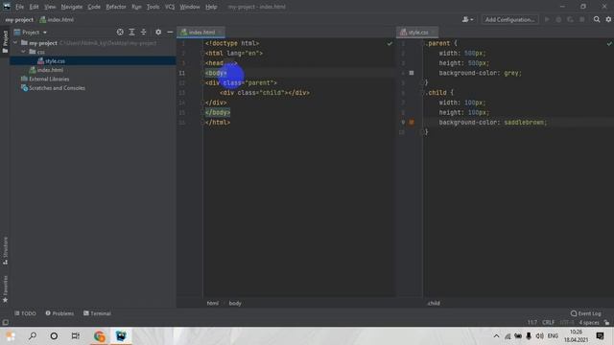The height and width of the screenshot is (345, 614).
Task: Switch to the style.css editor tab
Action: (x=417, y=32)
